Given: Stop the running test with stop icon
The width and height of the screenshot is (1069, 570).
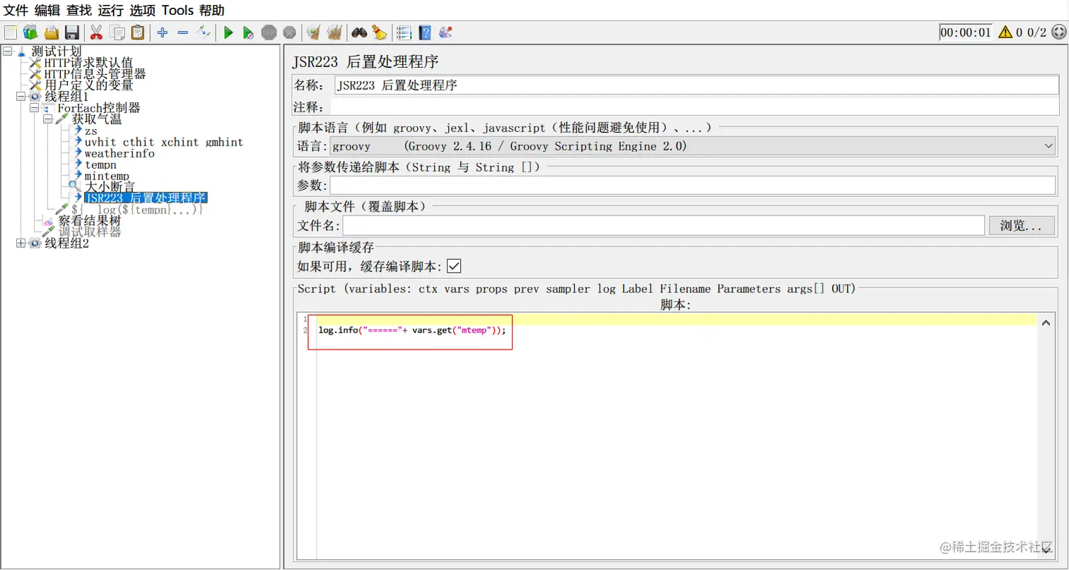Looking at the screenshot, I should coord(269,32).
